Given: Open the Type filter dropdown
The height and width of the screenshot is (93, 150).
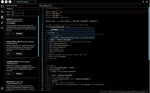Looking at the screenshot, I should 18,12.
